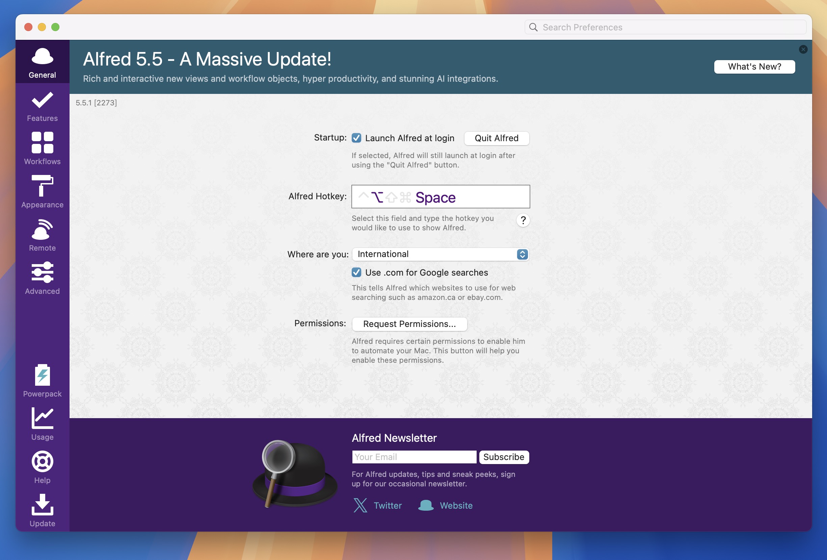Click the magnifier icon in search bar
The width and height of the screenshot is (827, 560).
533,27
